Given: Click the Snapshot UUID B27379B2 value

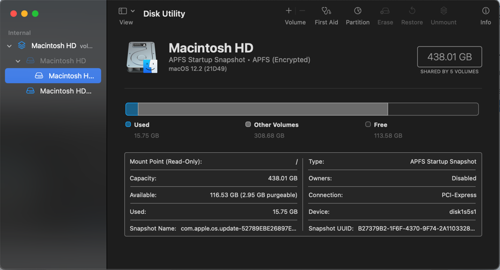Looking at the screenshot, I should [416, 228].
